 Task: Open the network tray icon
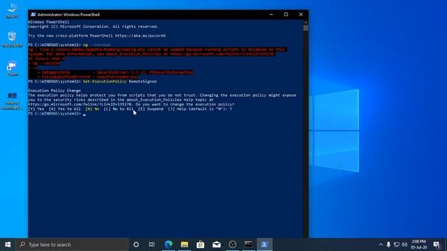point(397,245)
